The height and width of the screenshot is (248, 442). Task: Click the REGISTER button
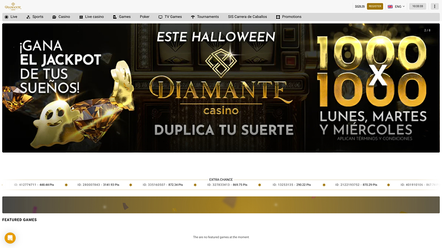[x=375, y=6]
